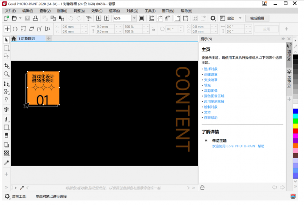Image resolution: width=304 pixels, height=205 pixels.
Task: Open the 裁剪图像 help link
Action: tap(211, 91)
